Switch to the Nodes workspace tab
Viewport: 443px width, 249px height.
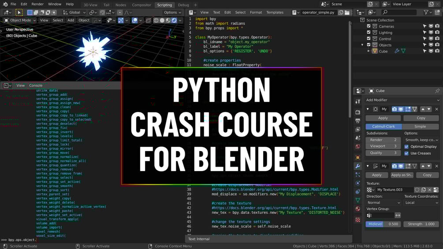[x=121, y=5]
